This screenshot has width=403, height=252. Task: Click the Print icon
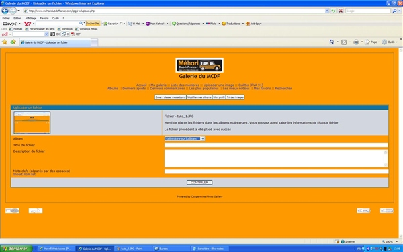point(356,42)
